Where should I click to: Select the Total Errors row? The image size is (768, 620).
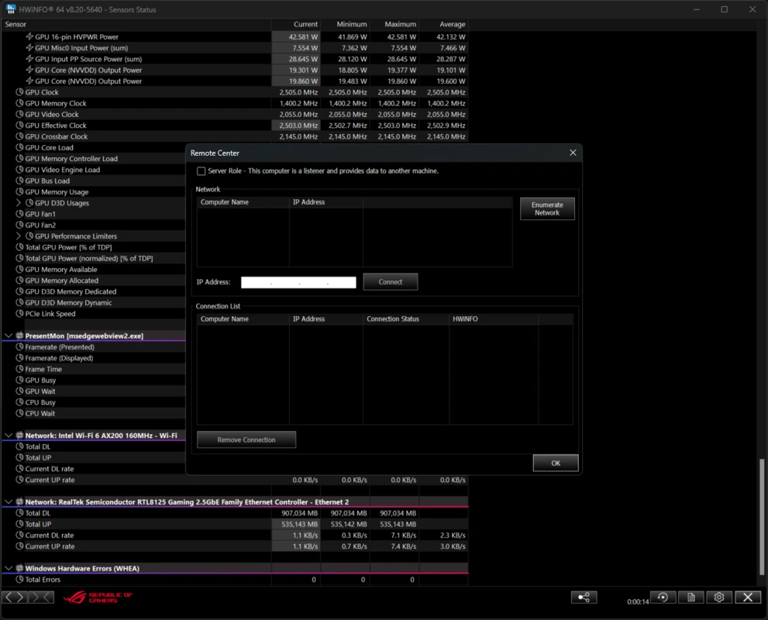click(x=235, y=580)
